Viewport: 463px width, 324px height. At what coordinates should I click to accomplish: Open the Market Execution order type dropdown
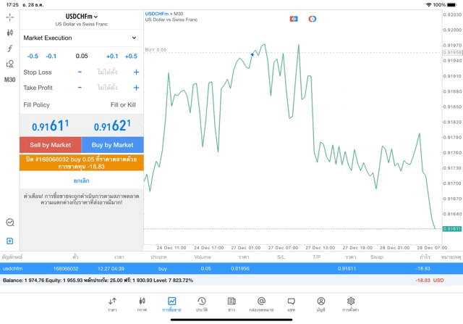tap(81, 38)
